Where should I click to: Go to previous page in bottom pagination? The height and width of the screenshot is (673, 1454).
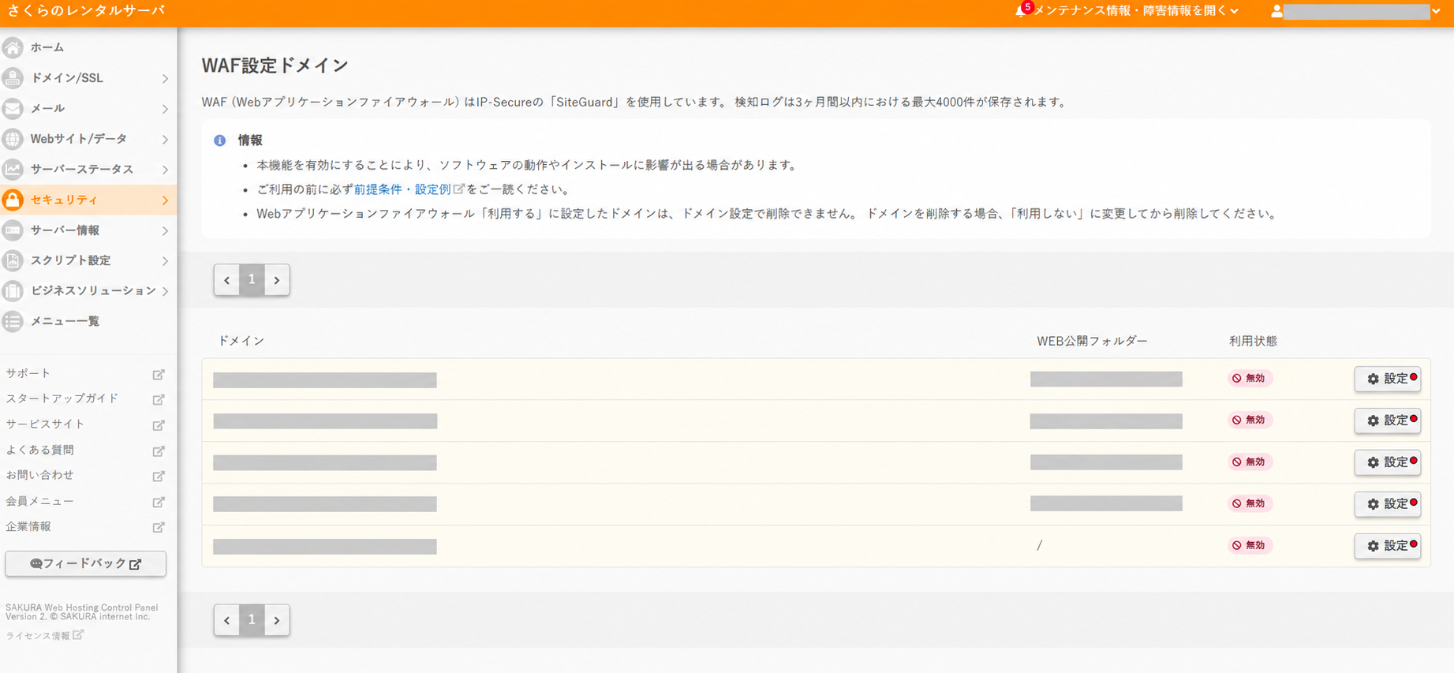coord(227,620)
